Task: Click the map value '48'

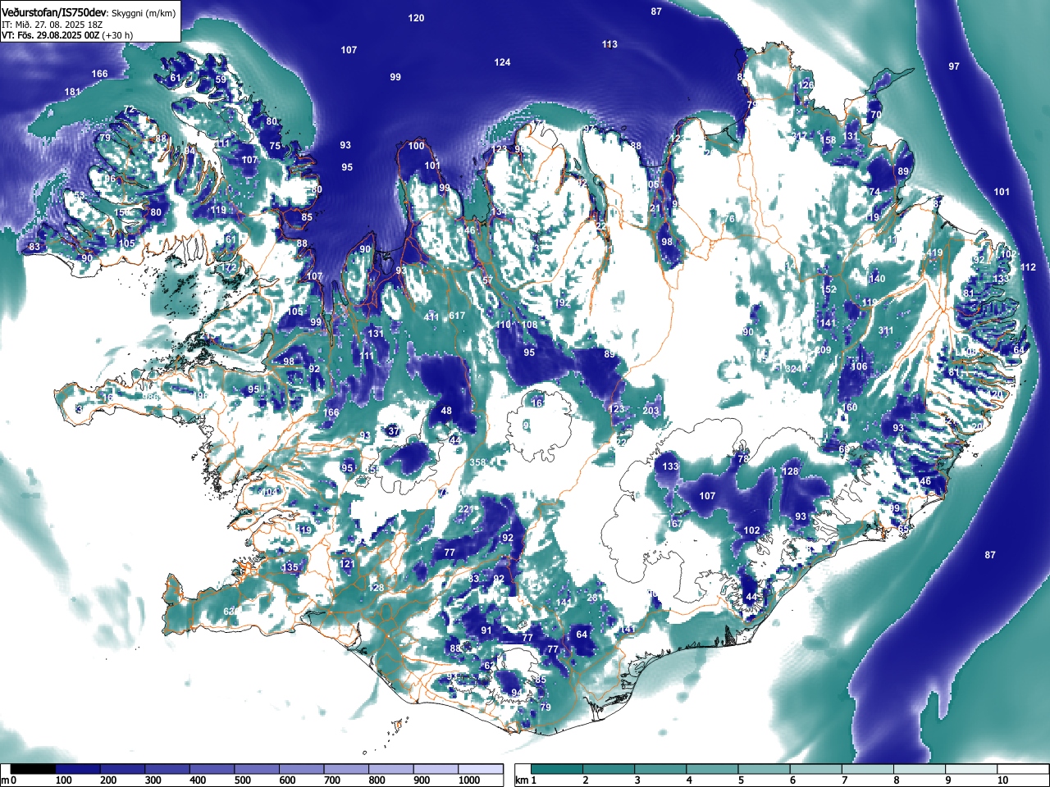Action: pyautogui.click(x=446, y=412)
